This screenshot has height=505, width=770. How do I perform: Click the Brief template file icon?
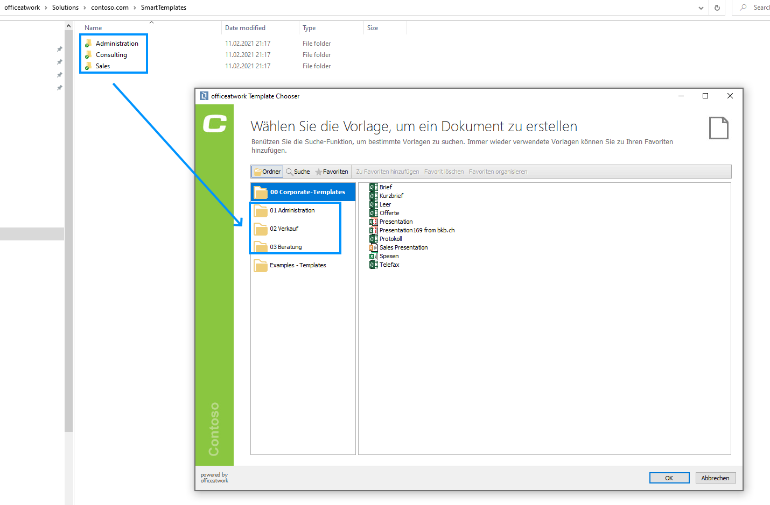[x=373, y=187]
